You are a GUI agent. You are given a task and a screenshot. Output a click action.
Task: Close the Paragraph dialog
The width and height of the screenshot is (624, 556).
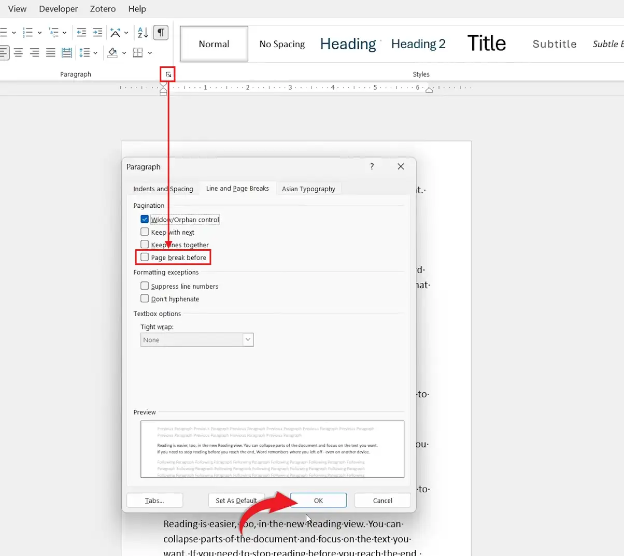click(401, 166)
